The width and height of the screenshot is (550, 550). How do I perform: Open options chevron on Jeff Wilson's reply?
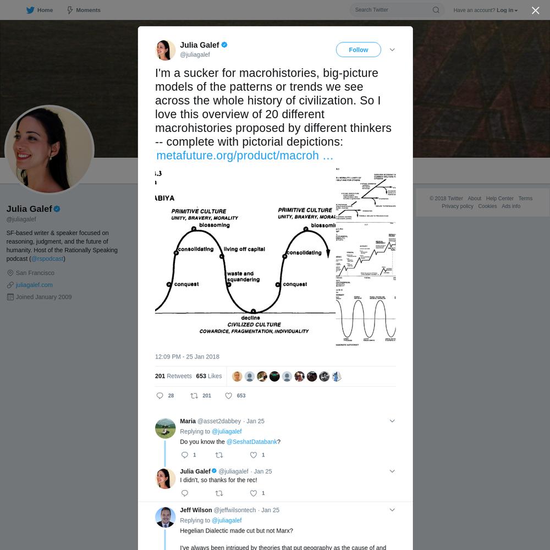pos(392,510)
